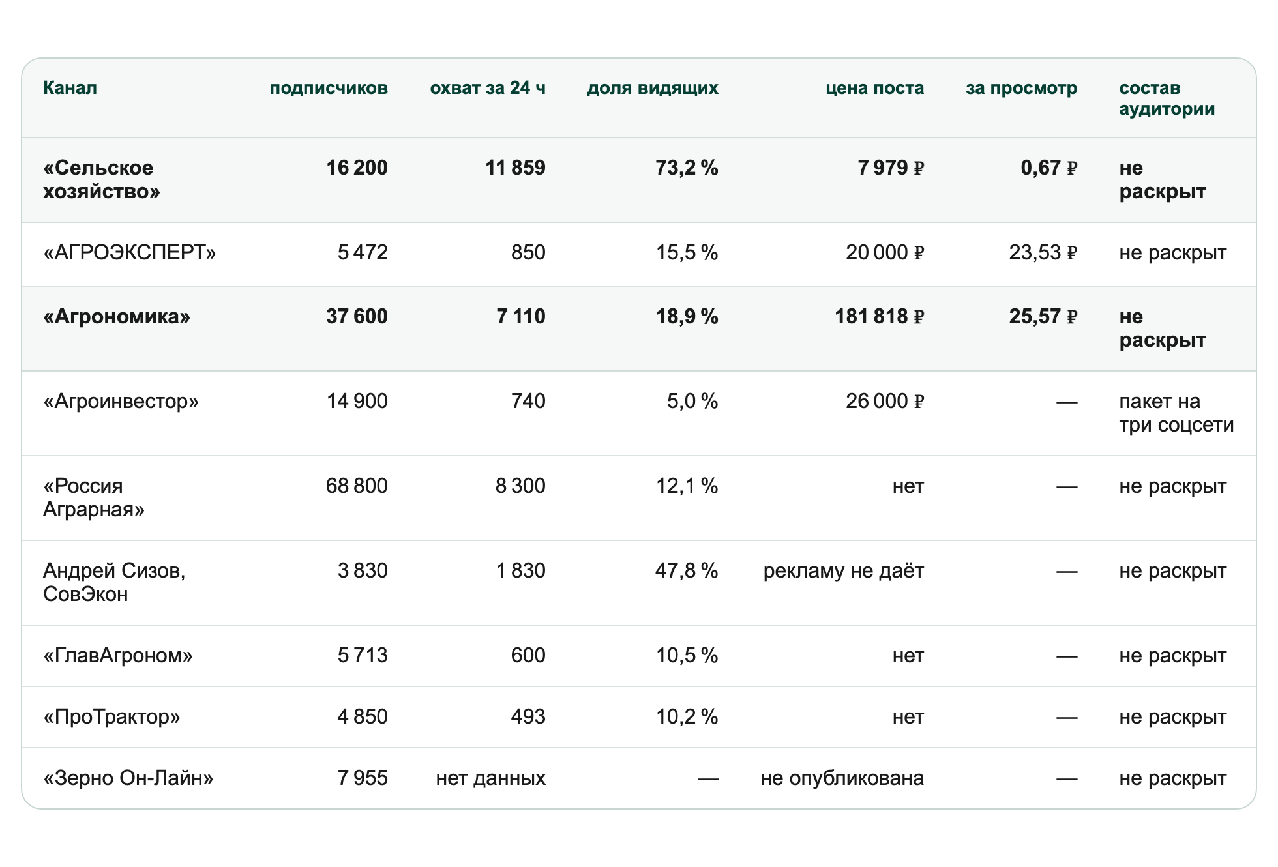Select the «не опубликована» cell
The image size is (1278, 867).
[842, 778]
